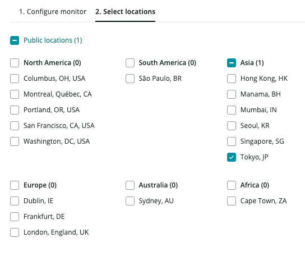Check the South America group checkbox

coord(130,63)
